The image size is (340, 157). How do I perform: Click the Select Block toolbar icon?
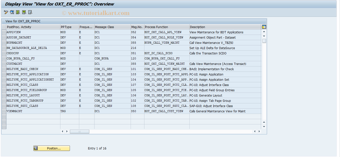point(24,12)
